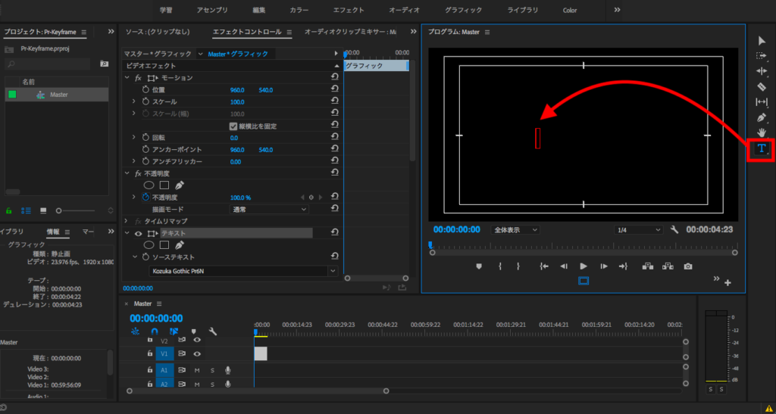The width and height of the screenshot is (776, 414).
Task: Choose the Razor tool
Action: (762, 86)
